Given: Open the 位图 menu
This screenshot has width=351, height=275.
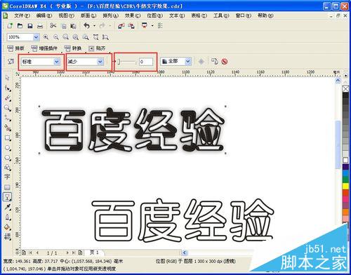Looking at the screenshot, I should point(154,15).
